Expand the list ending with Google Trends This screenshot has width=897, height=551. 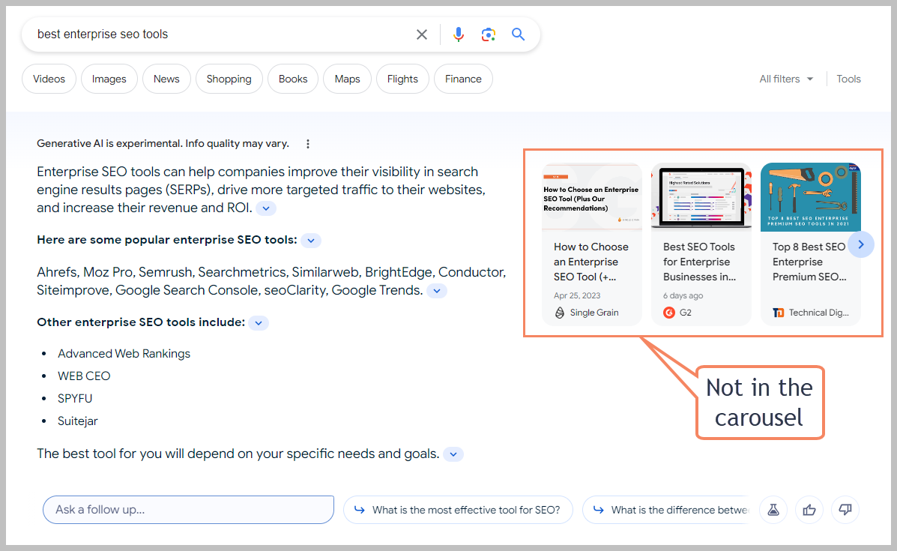(436, 291)
